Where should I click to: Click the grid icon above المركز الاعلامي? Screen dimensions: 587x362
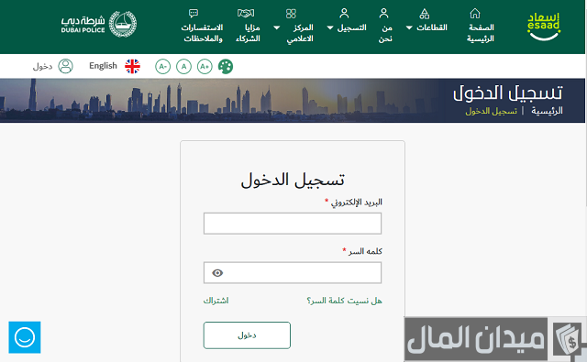click(291, 14)
